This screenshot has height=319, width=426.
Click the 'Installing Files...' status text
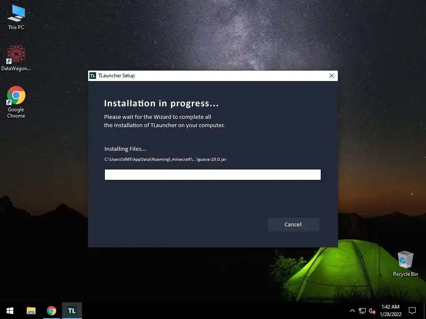[125, 149]
